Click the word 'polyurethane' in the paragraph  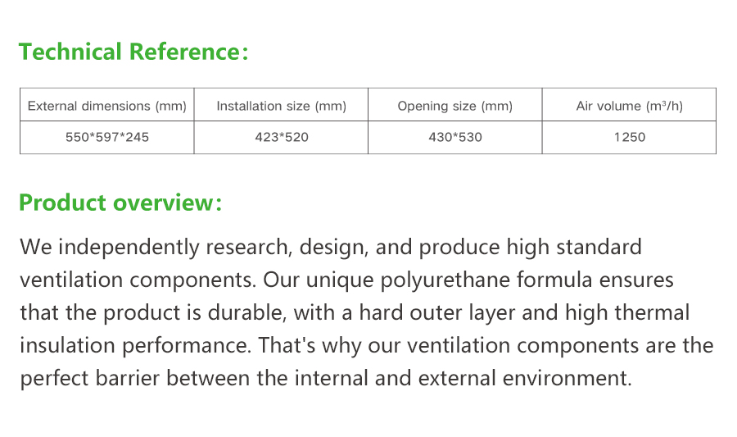click(445, 280)
